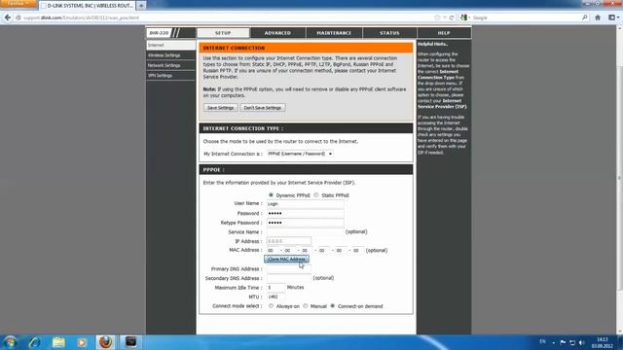Switch to the SETUP tab
Screen dimensions: 623x350
223,33
